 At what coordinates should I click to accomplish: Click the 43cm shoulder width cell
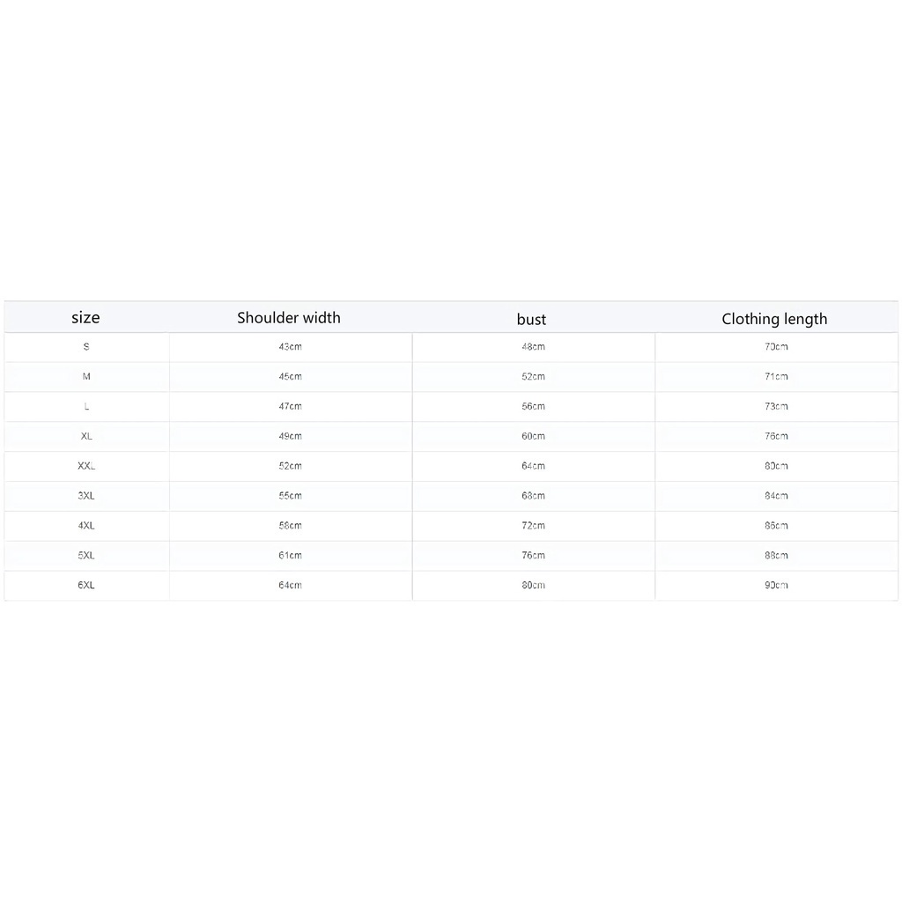[x=291, y=347]
